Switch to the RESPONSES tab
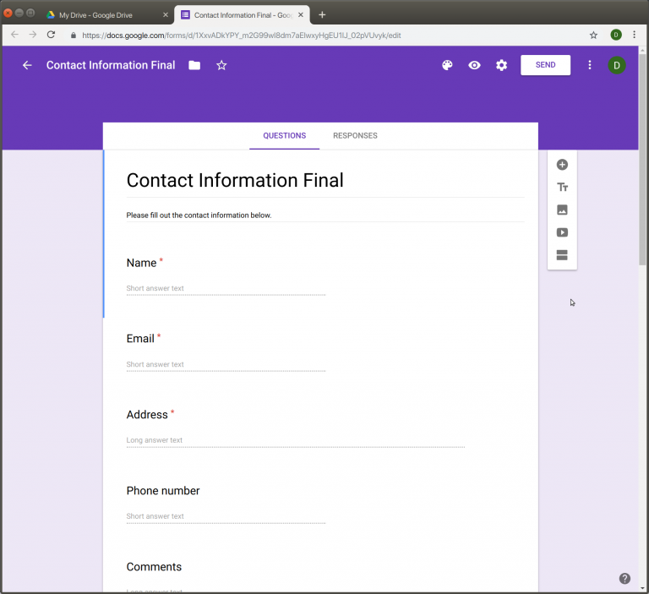 355,136
